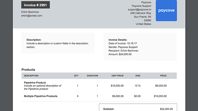This screenshot has height=111, width=198.
Task: Click Date of Invoice: 10.19.17
Action: click(x=122, y=43)
